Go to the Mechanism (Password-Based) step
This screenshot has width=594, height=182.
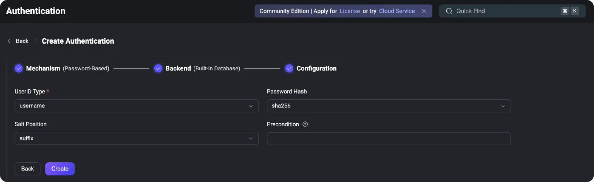(x=67, y=68)
